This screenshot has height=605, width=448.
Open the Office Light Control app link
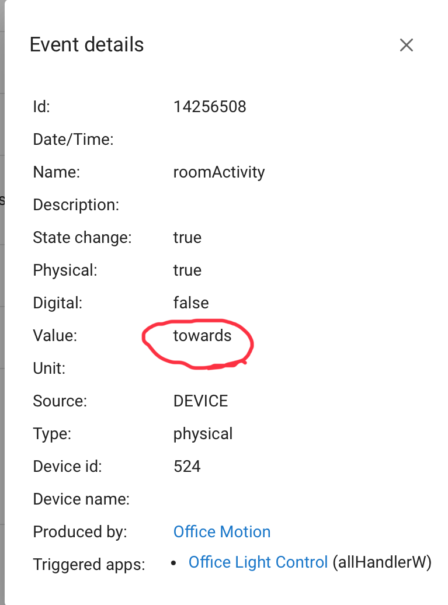tap(258, 562)
